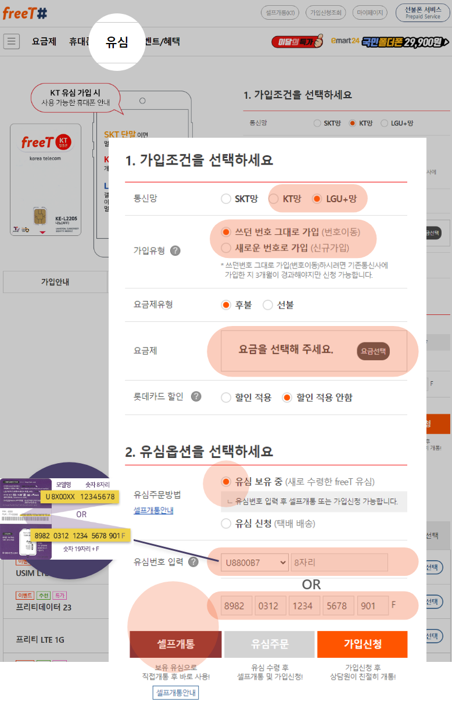The image size is (452, 702).
Task: Click the bordered 셀프개통안내 button at the bottom
Action: (176, 693)
